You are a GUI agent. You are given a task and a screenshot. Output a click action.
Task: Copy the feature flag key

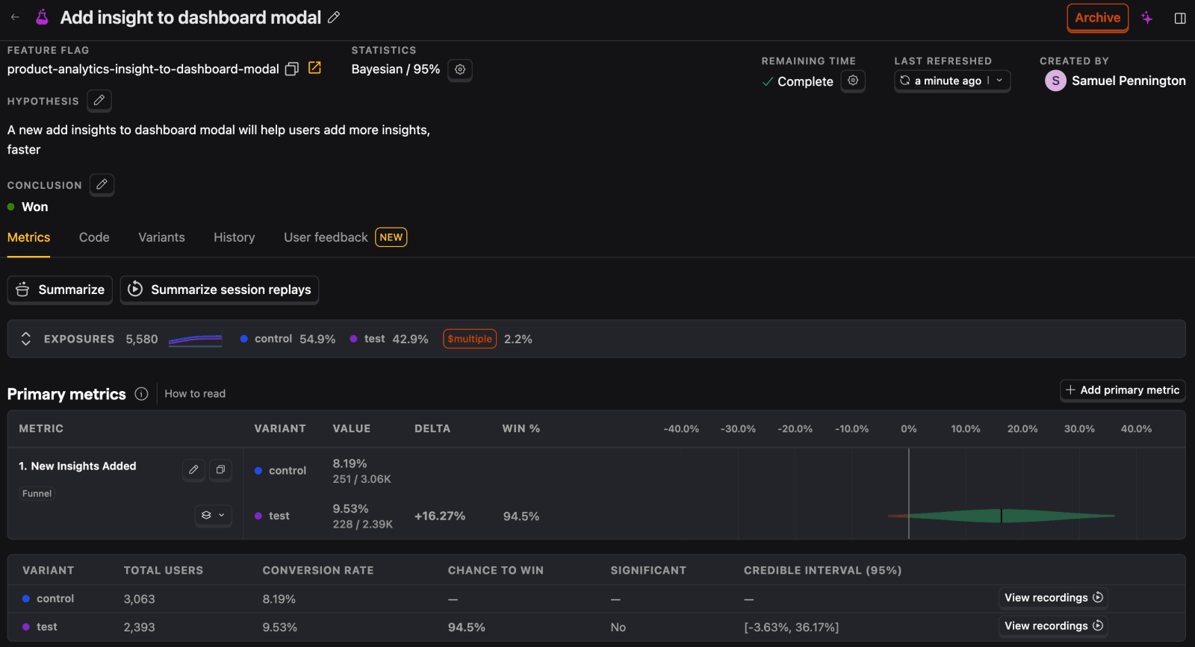point(292,69)
